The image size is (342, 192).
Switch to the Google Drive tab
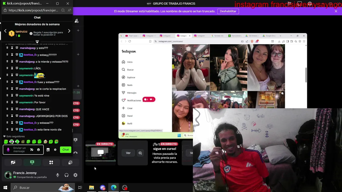[x=269, y=36]
